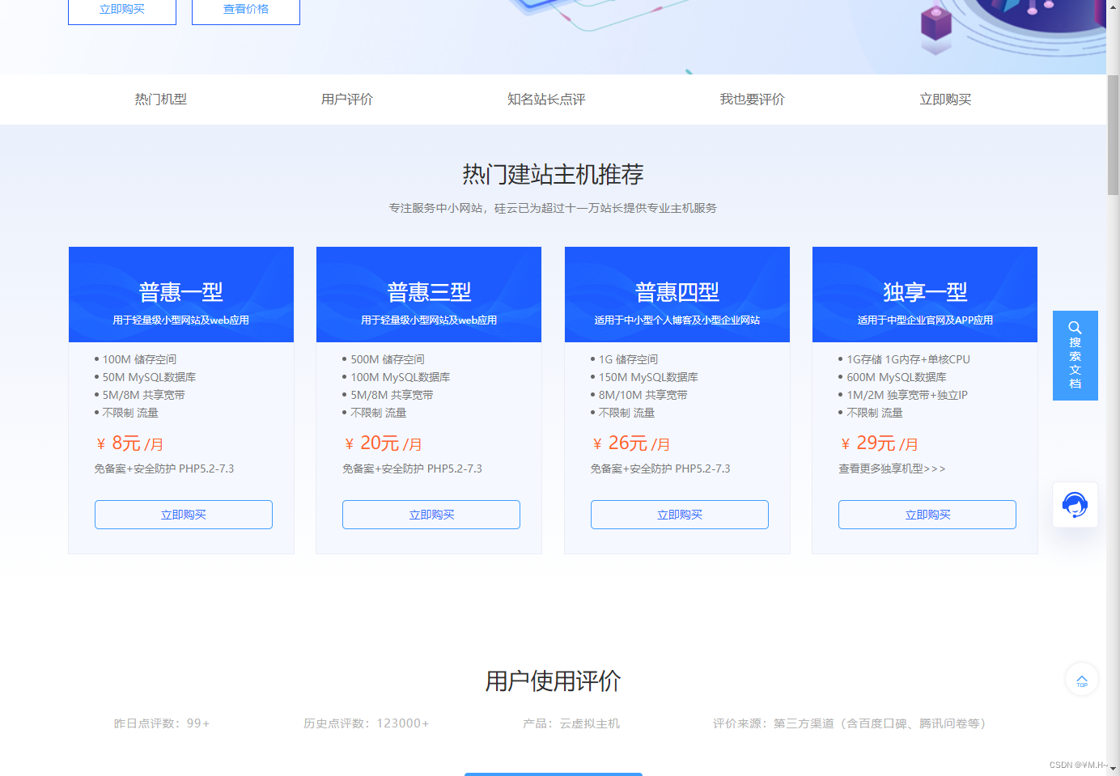Click the 8元/月 price text
Image resolution: width=1120 pixels, height=776 pixels.
click(x=129, y=443)
